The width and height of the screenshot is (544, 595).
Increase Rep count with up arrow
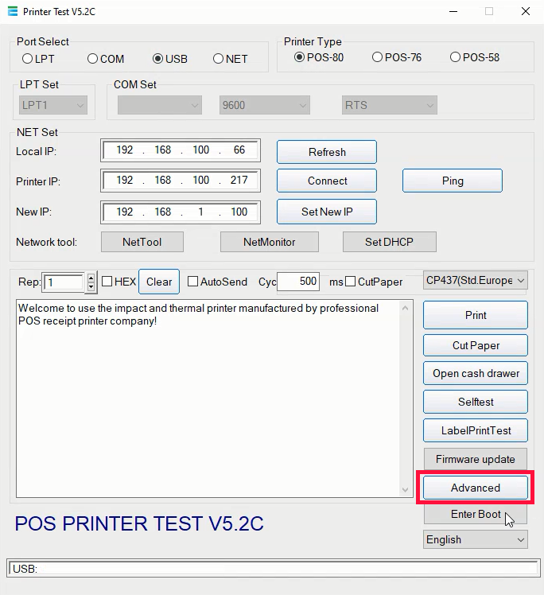point(91,278)
